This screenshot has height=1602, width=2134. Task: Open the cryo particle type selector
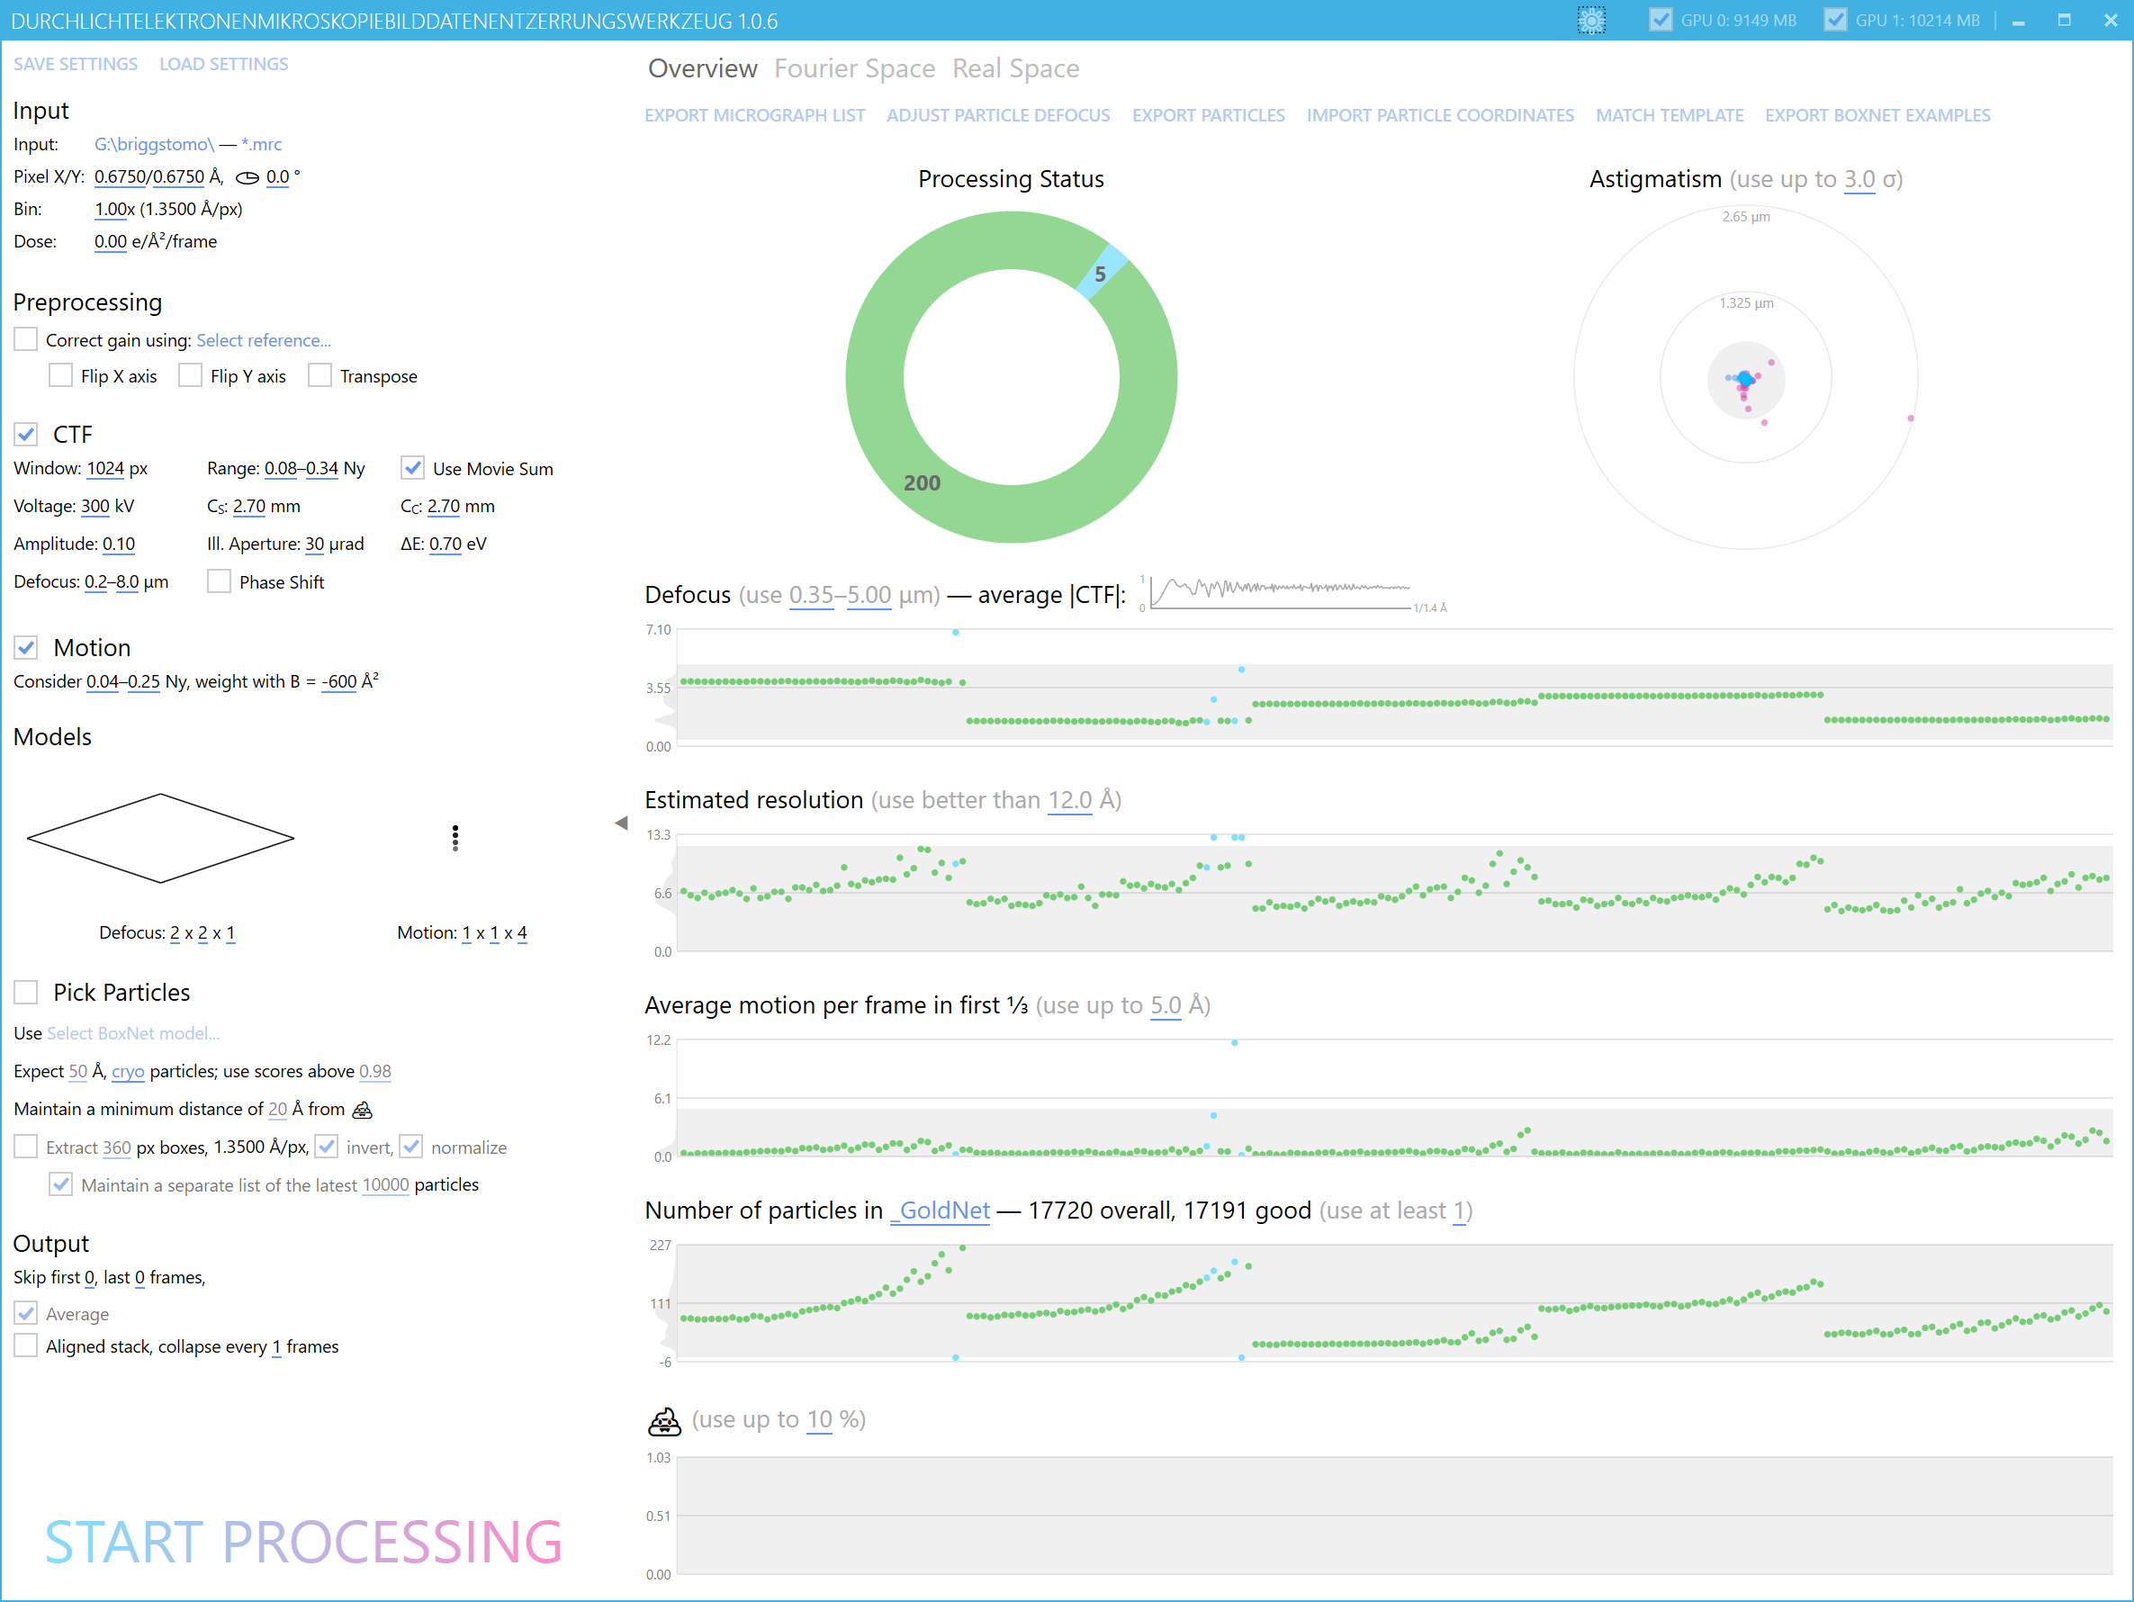pos(127,1071)
